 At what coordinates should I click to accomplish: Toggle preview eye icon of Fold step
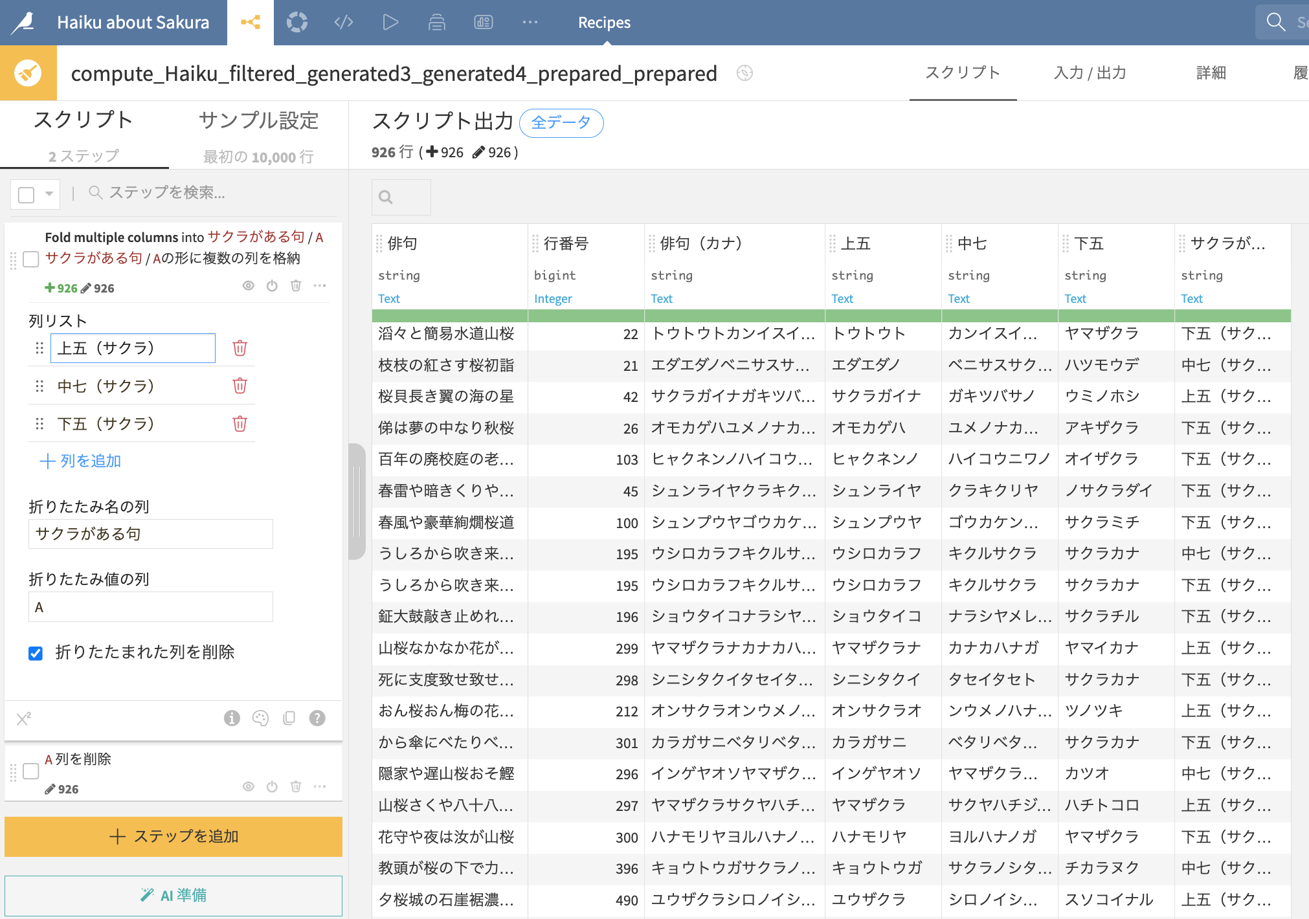click(x=248, y=285)
